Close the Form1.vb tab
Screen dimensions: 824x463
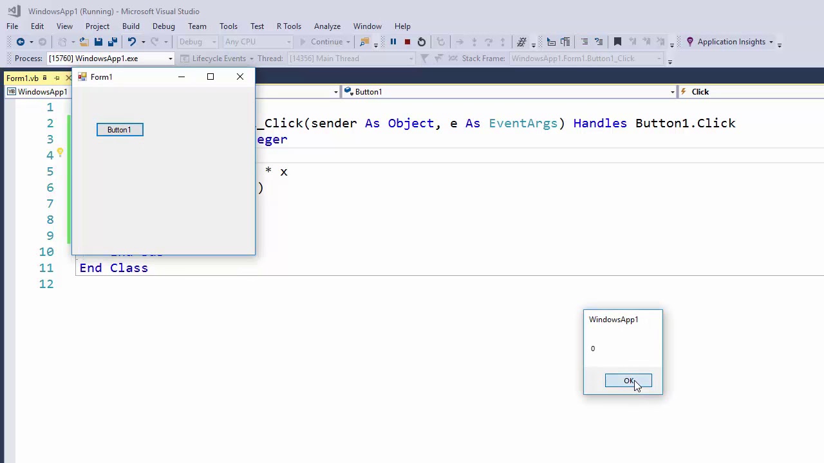pyautogui.click(x=68, y=78)
